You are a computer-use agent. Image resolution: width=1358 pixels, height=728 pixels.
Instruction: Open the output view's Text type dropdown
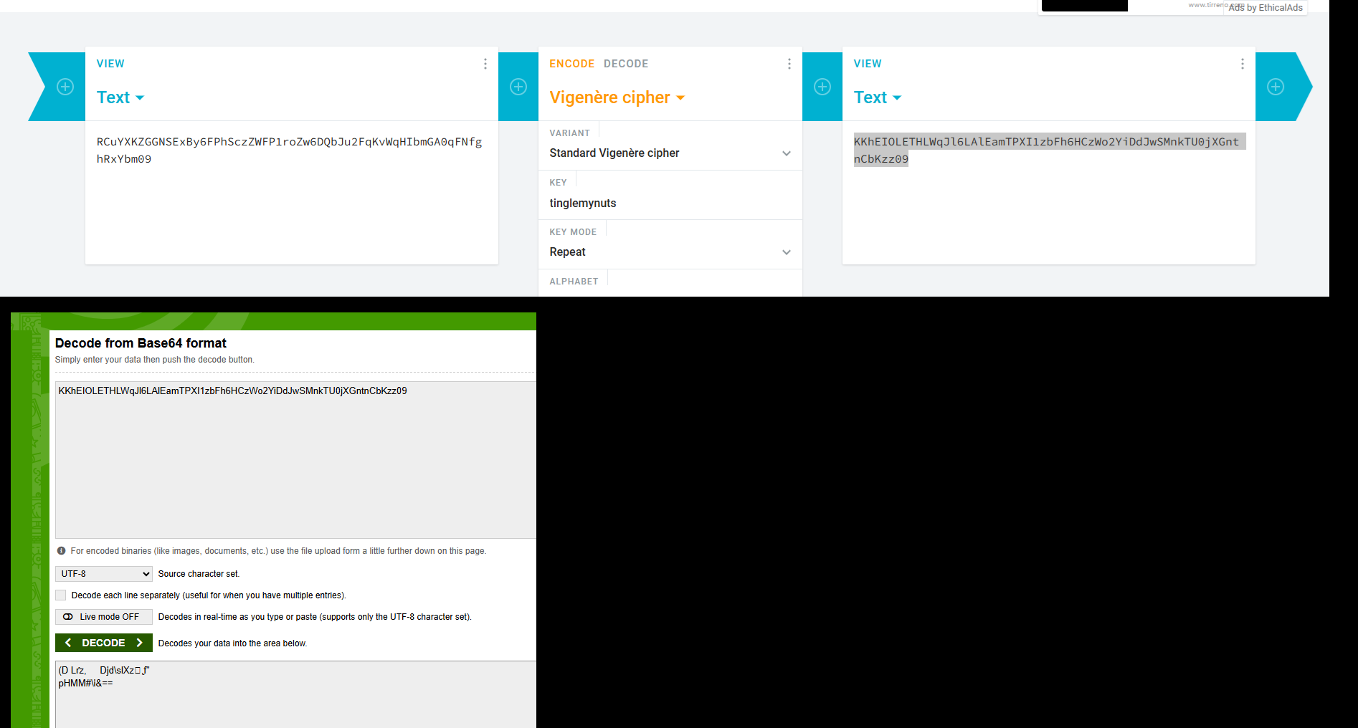coord(878,97)
